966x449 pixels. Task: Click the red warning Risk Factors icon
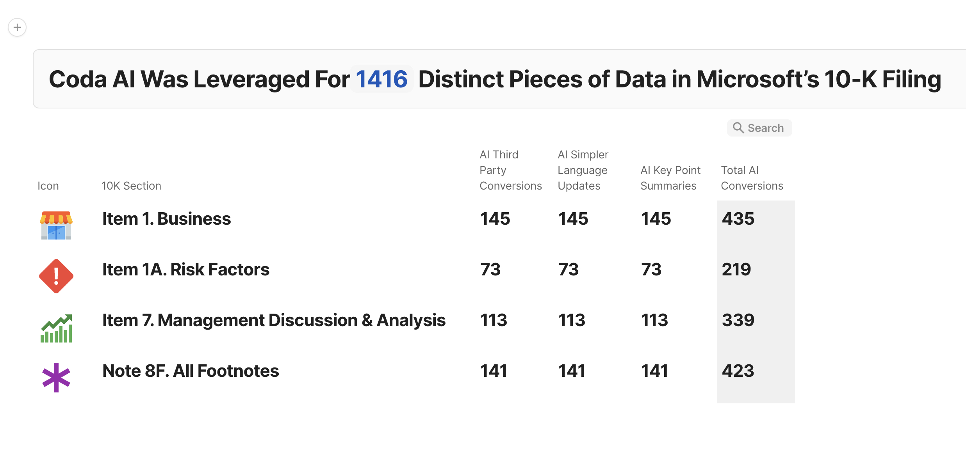pos(56,276)
